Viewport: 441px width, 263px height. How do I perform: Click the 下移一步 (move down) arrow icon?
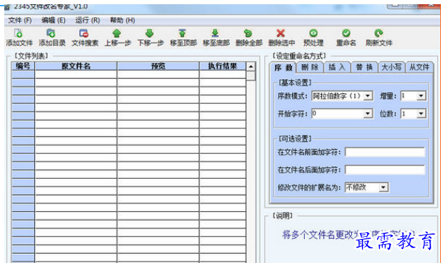pyautogui.click(x=150, y=33)
